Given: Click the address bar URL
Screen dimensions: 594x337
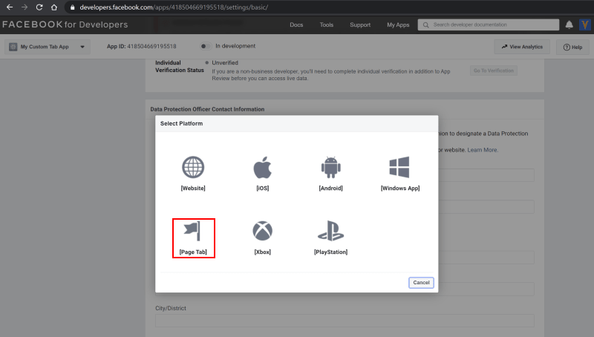Looking at the screenshot, I should tap(174, 7).
